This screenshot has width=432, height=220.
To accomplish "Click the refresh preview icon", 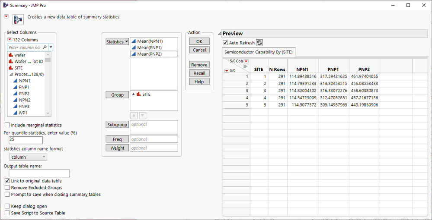I will click(259, 43).
